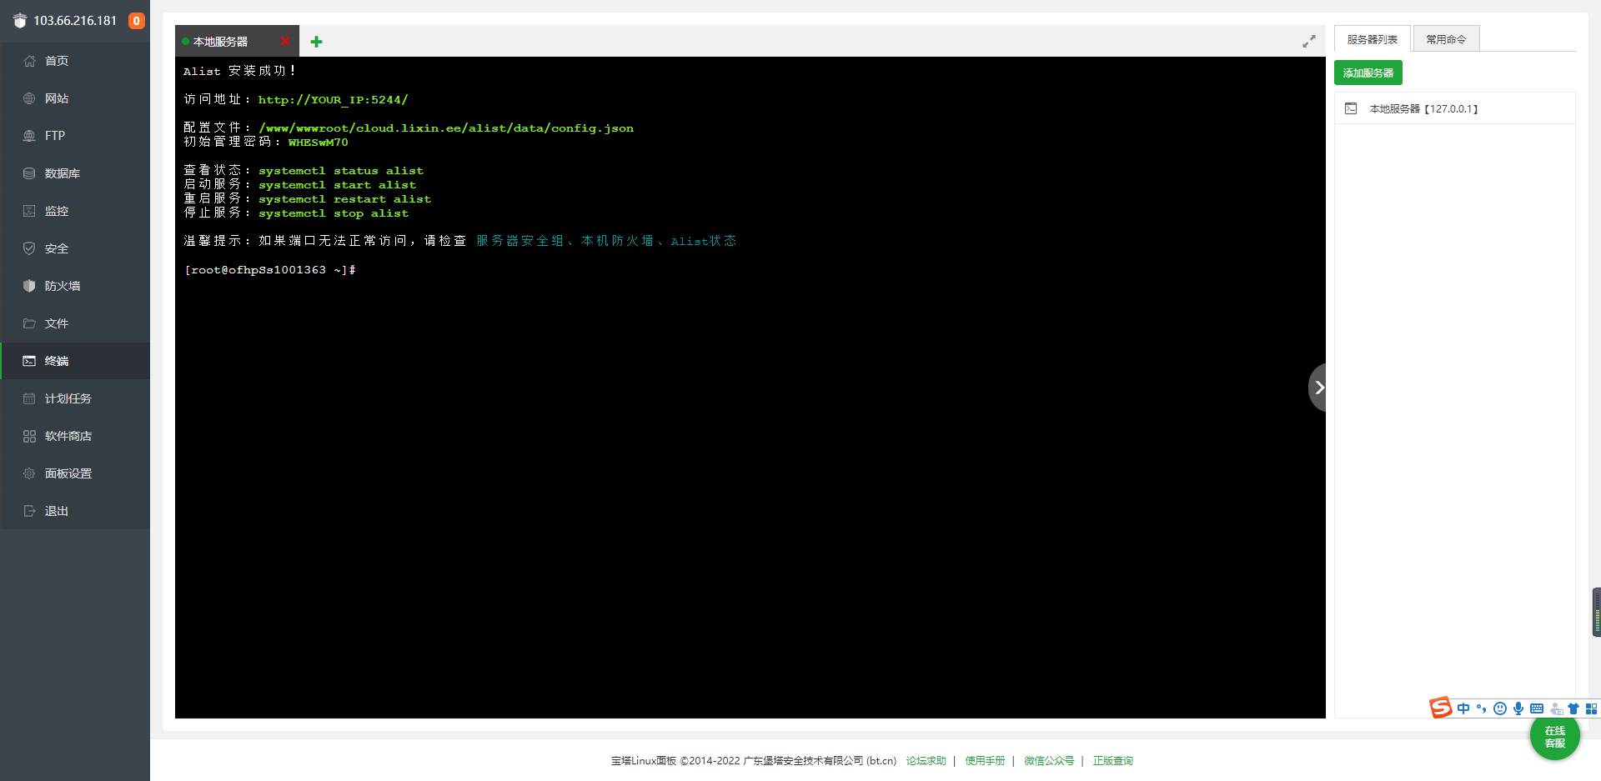Open the 正版查询 link
The width and height of the screenshot is (1601, 781).
1113,760
